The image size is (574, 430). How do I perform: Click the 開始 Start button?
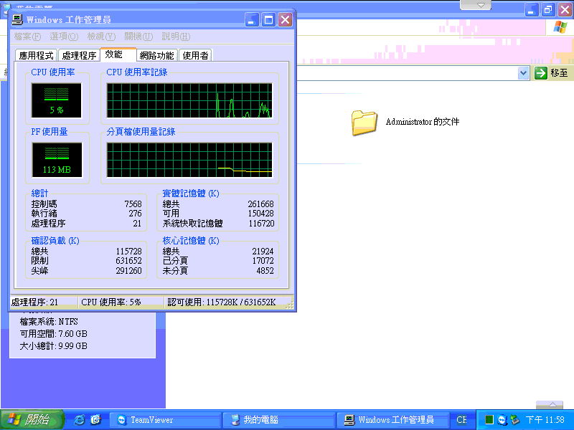pyautogui.click(x=32, y=420)
